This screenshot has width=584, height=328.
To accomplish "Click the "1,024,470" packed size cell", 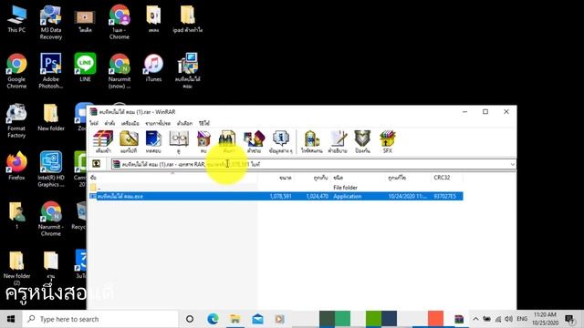I will 317,197.
